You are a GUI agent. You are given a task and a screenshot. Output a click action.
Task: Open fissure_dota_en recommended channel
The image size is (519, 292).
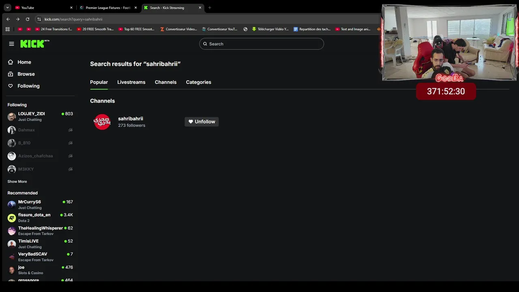click(x=40, y=217)
